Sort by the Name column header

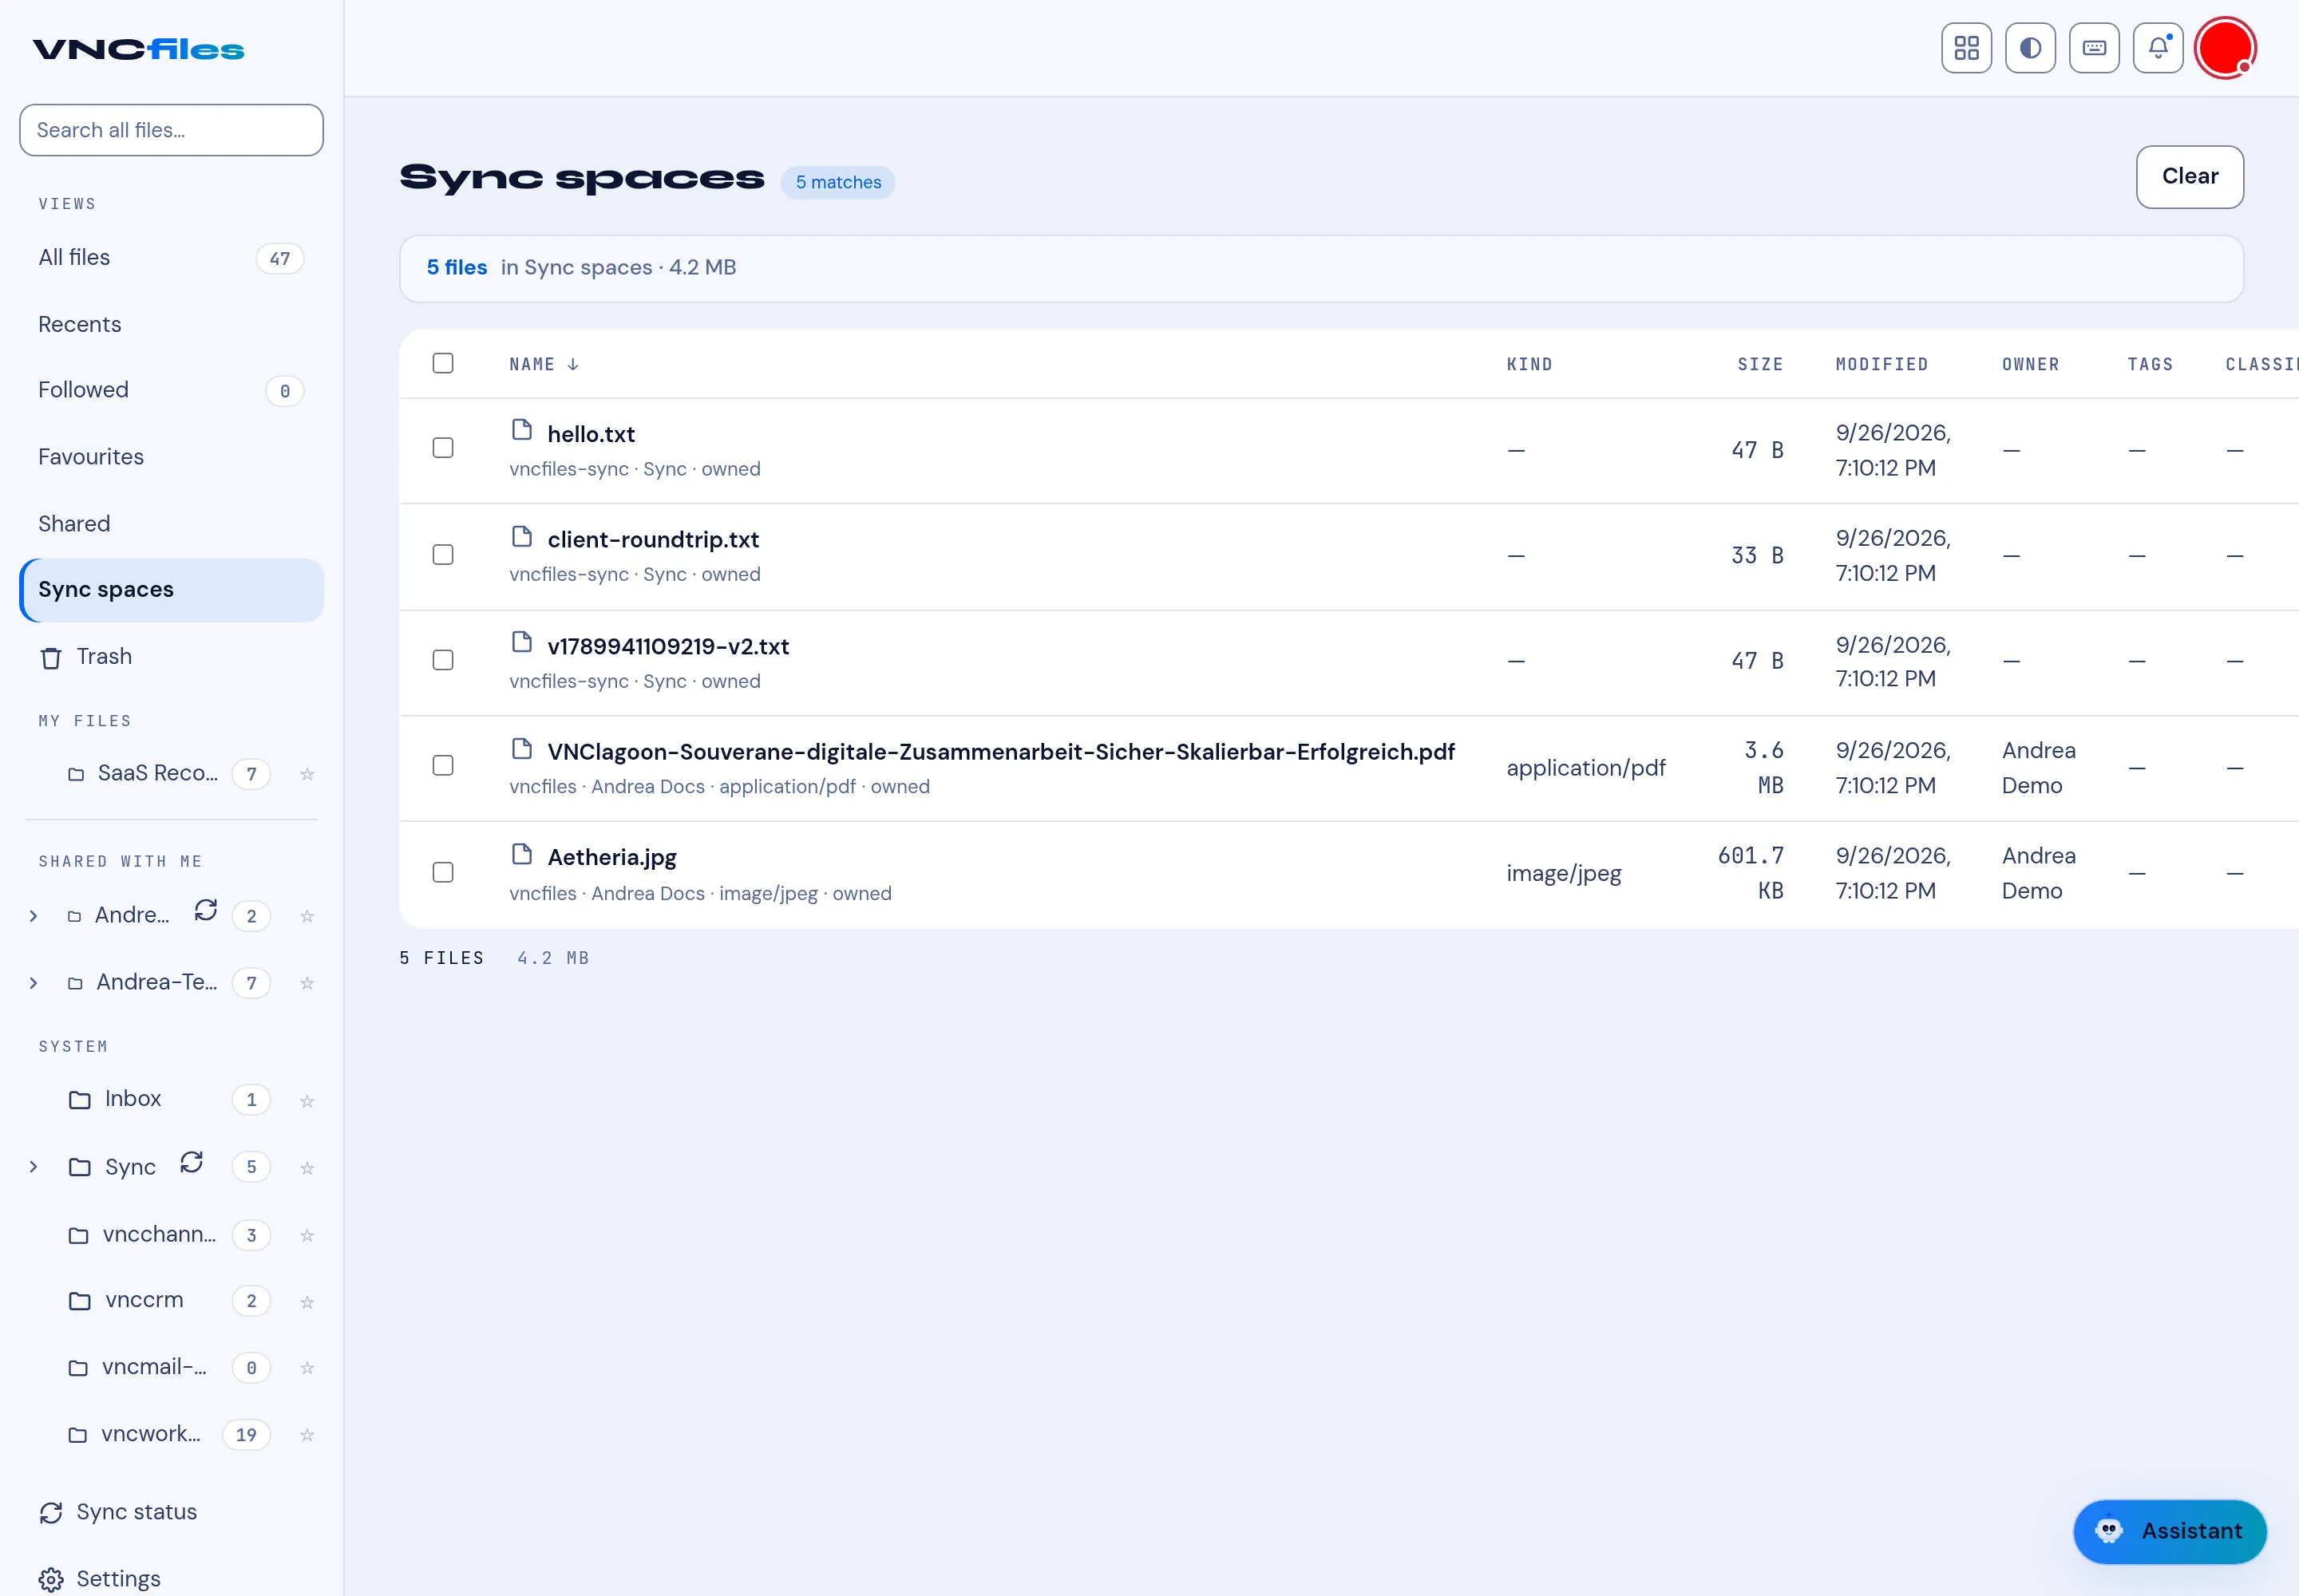544,364
